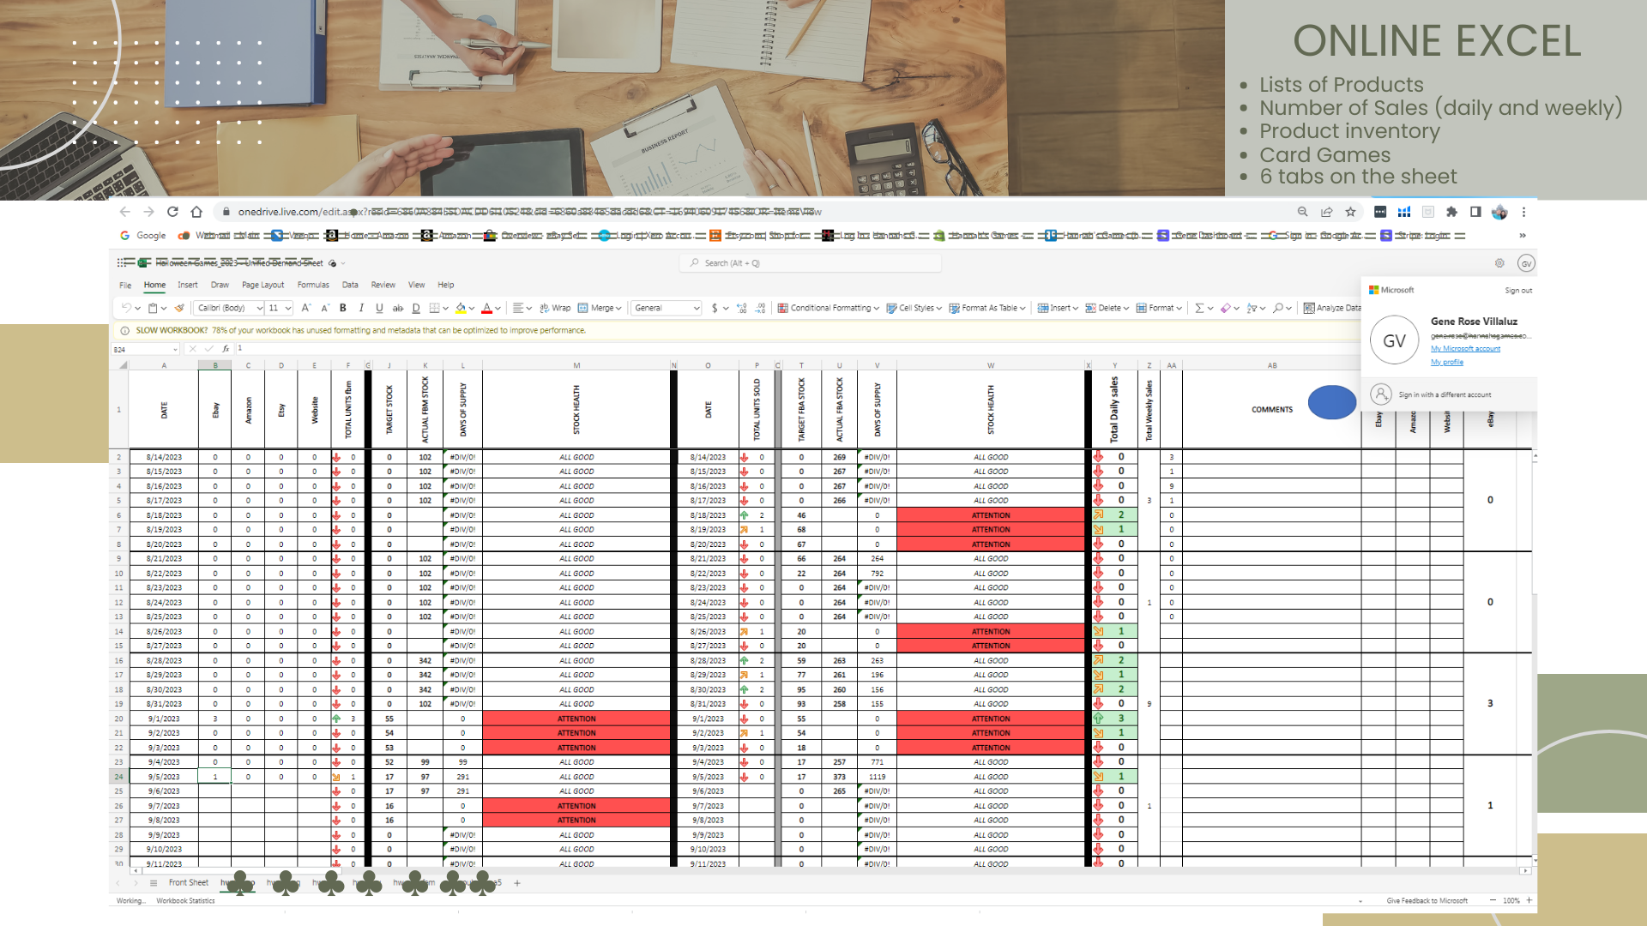Click the Insert Function fx icon
Image resolution: width=1647 pixels, height=926 pixels.
coord(226,349)
